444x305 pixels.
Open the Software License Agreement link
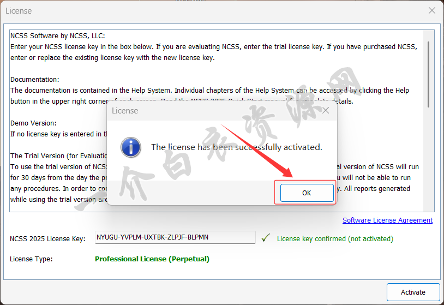[387, 220]
